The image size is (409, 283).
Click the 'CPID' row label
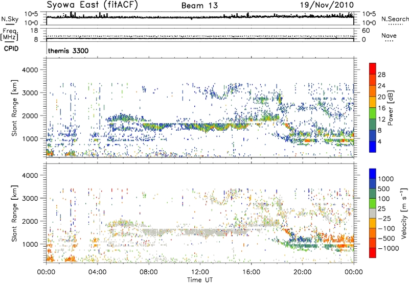(11, 49)
